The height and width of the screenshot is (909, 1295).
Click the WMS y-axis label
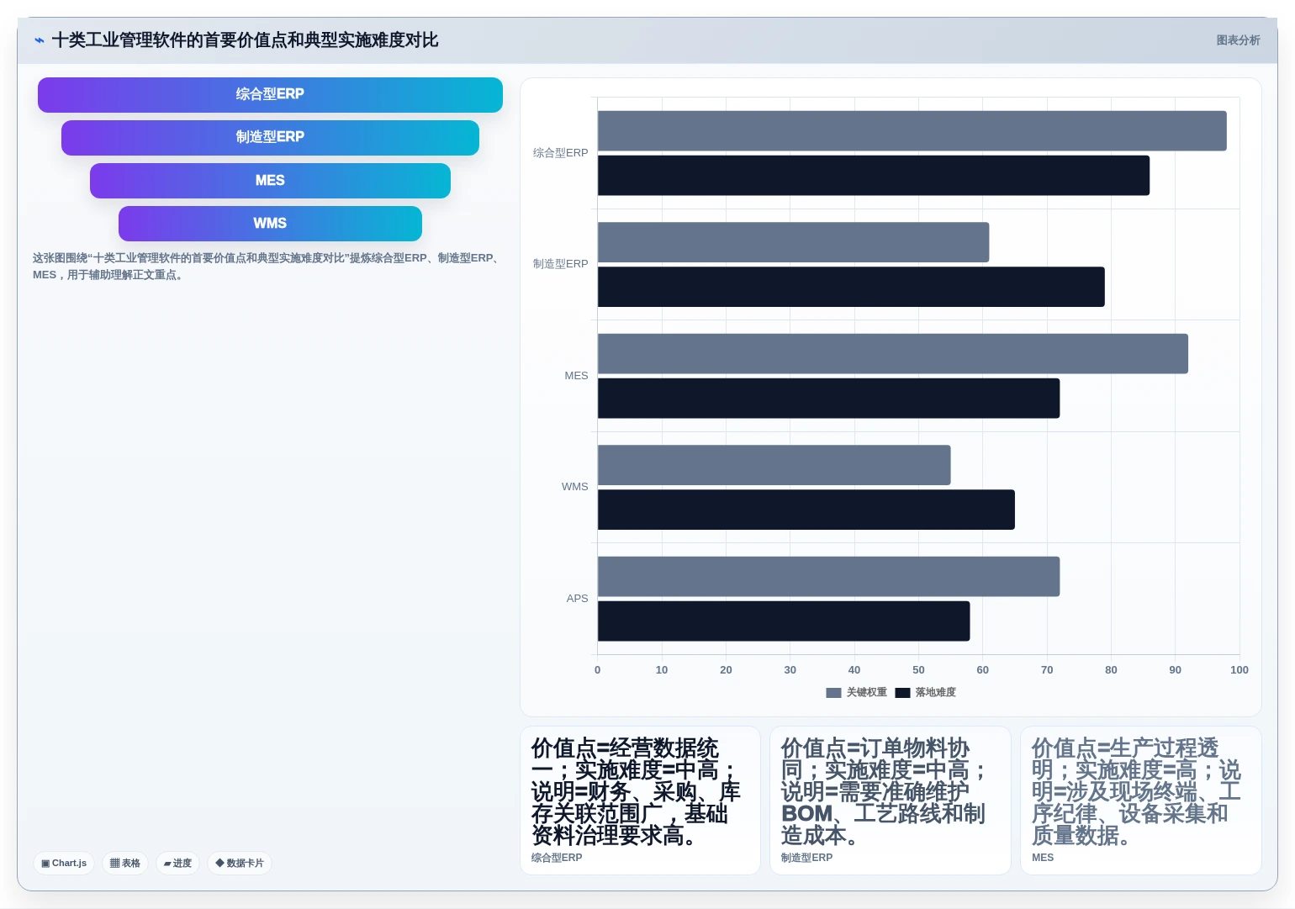574,487
